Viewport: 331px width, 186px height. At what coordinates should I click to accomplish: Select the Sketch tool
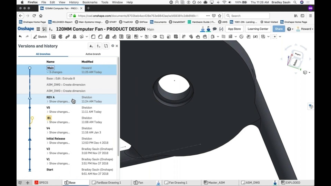[40, 37]
